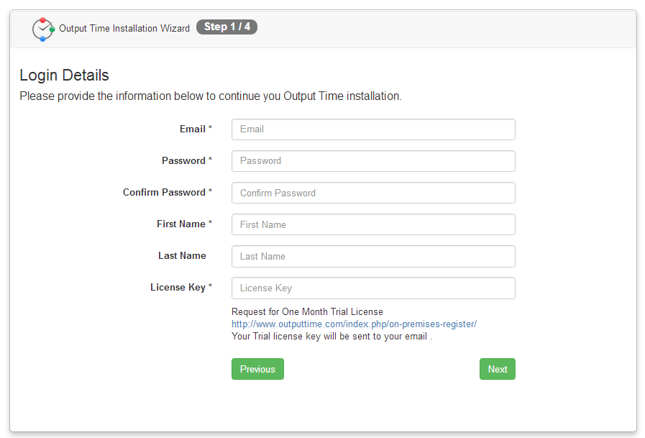Focus the Confirm Password input field
The image size is (645, 438).
(373, 193)
